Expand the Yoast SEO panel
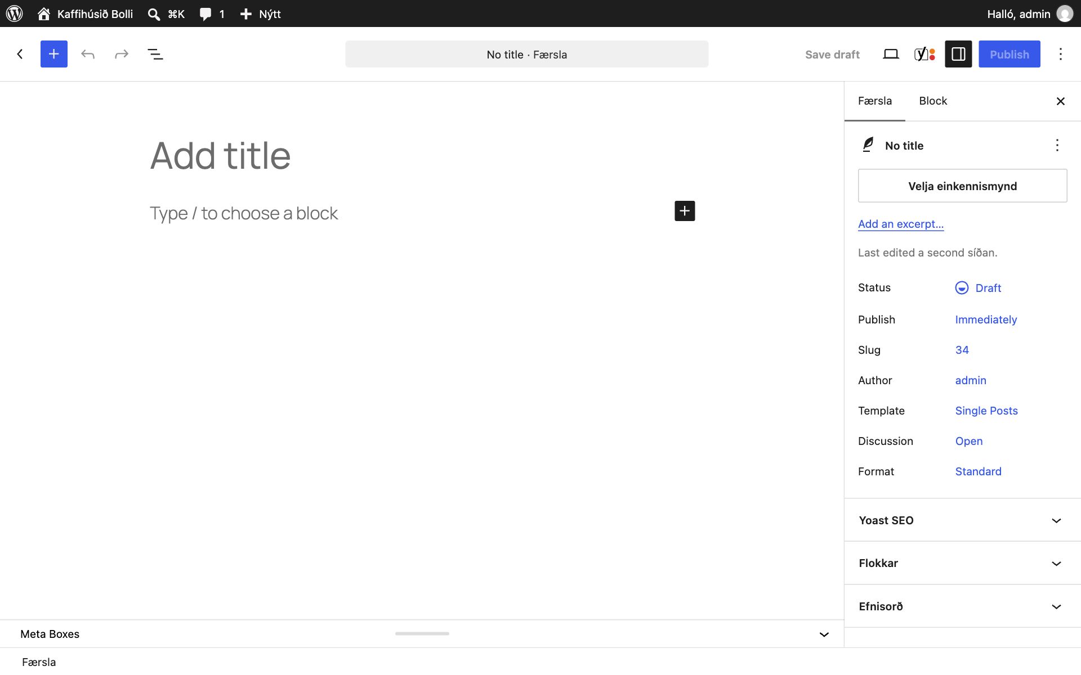 point(962,520)
